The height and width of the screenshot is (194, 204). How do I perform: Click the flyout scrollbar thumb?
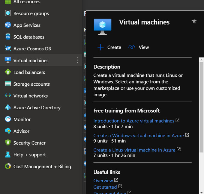tap(202, 107)
